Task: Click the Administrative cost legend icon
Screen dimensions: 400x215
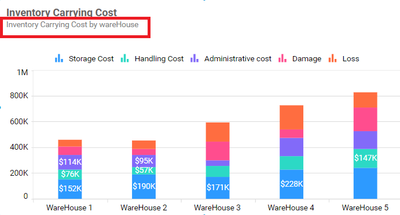Action: (x=195, y=58)
